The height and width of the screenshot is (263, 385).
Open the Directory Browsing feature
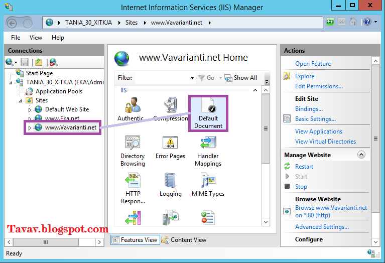[133, 151]
